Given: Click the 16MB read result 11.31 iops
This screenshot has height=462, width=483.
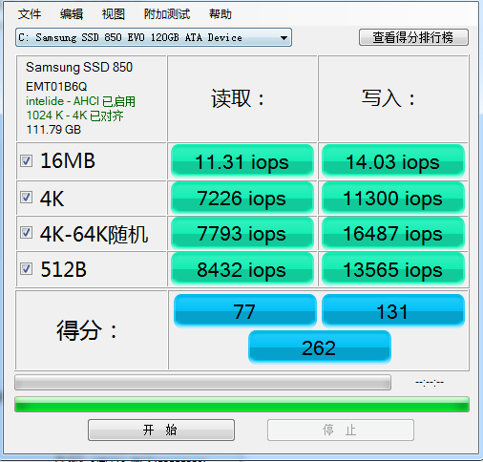Looking at the screenshot, I should (x=242, y=161).
